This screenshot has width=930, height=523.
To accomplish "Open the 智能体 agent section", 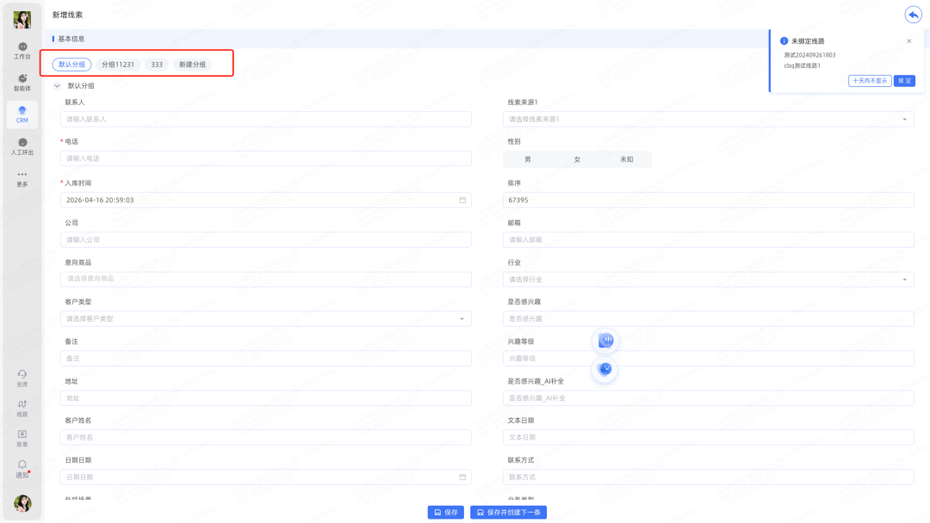I will [22, 83].
